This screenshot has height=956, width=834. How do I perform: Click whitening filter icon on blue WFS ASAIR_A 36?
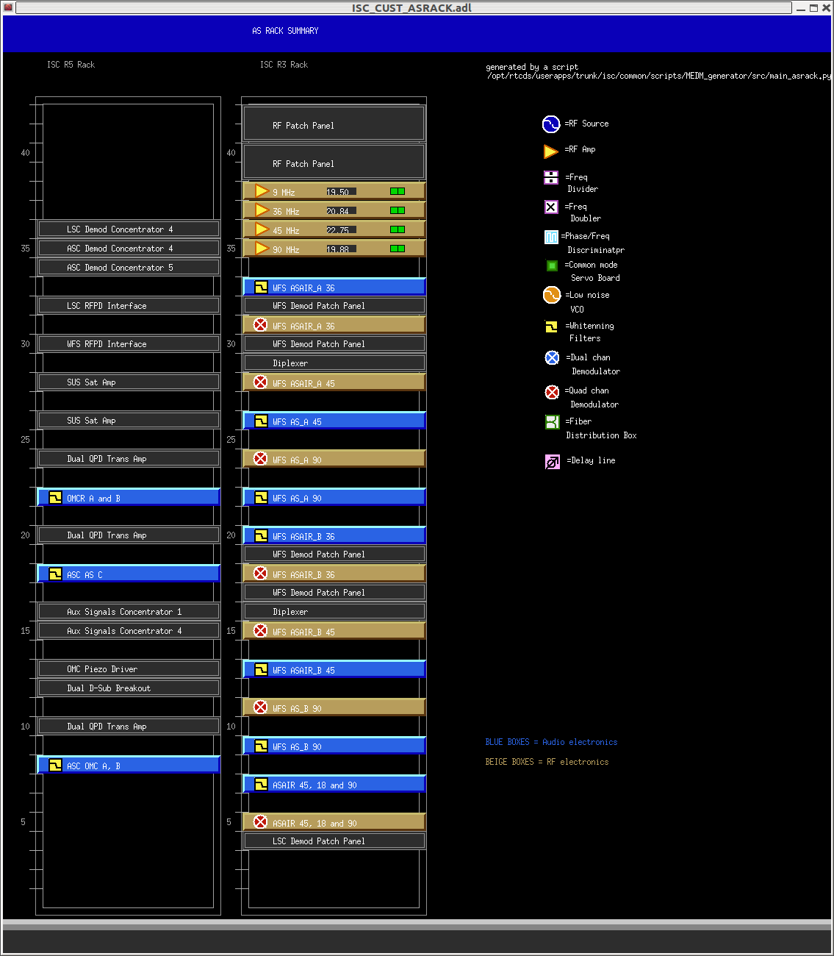261,287
